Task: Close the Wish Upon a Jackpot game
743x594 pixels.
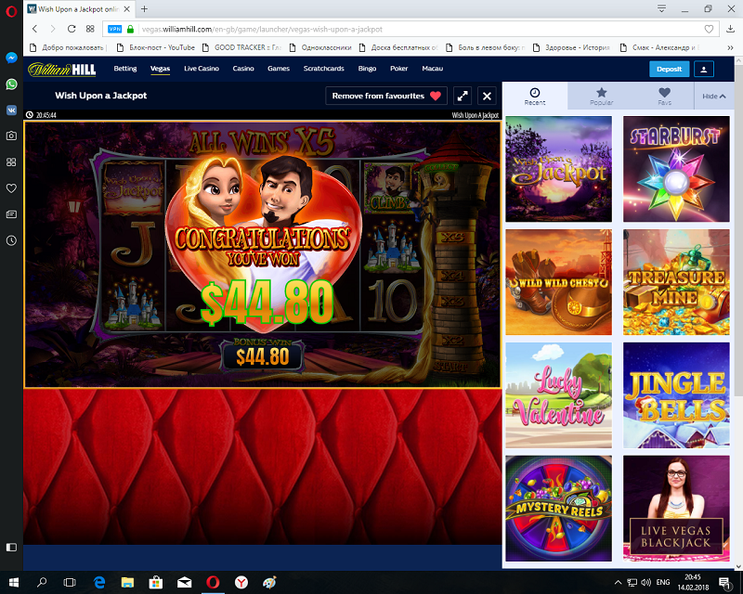Action: coord(487,97)
